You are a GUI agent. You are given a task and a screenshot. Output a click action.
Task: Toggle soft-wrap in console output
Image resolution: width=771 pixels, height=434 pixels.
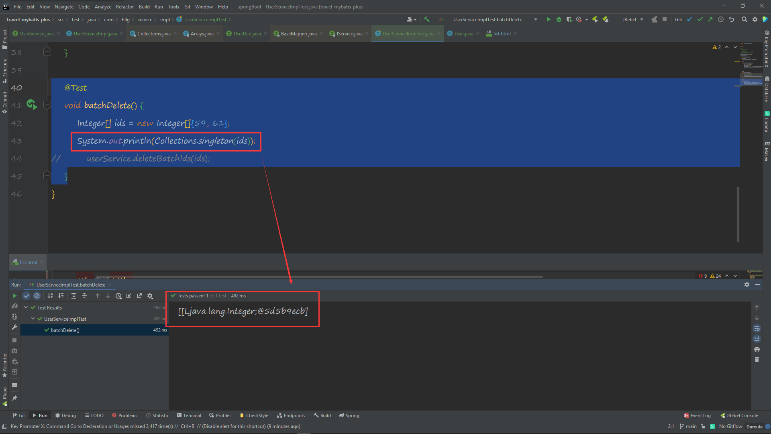(757, 328)
